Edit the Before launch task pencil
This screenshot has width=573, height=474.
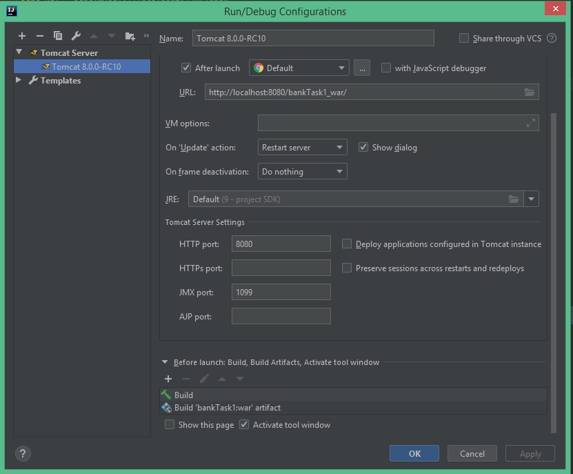click(204, 379)
